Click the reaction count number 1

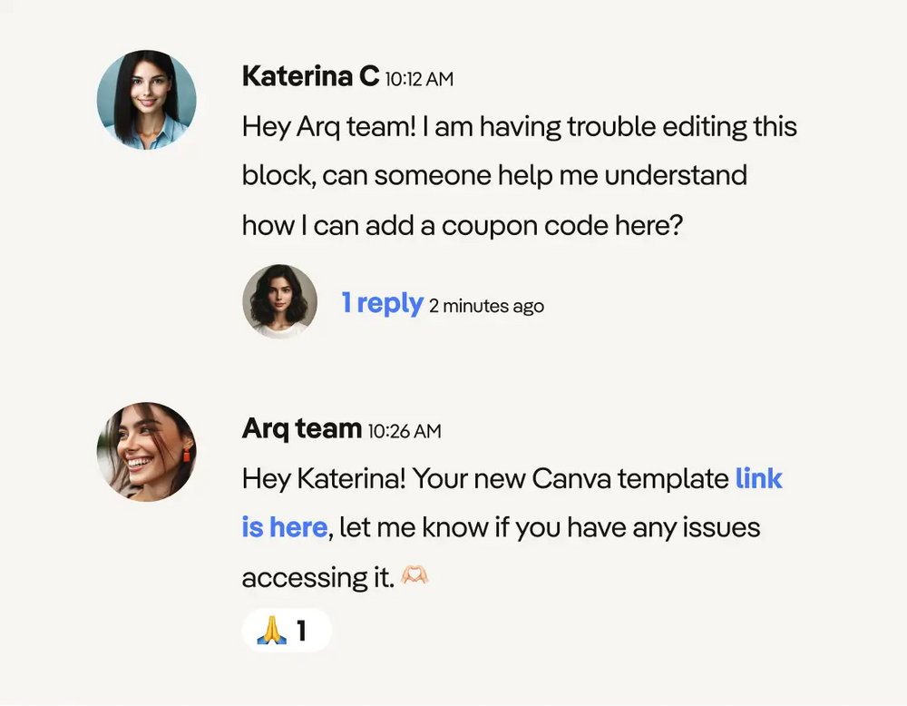[x=301, y=630]
